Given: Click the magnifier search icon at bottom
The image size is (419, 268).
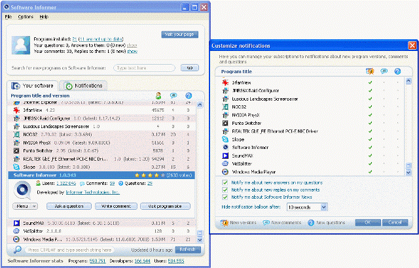Looking at the screenshot, I should (x=18, y=250).
